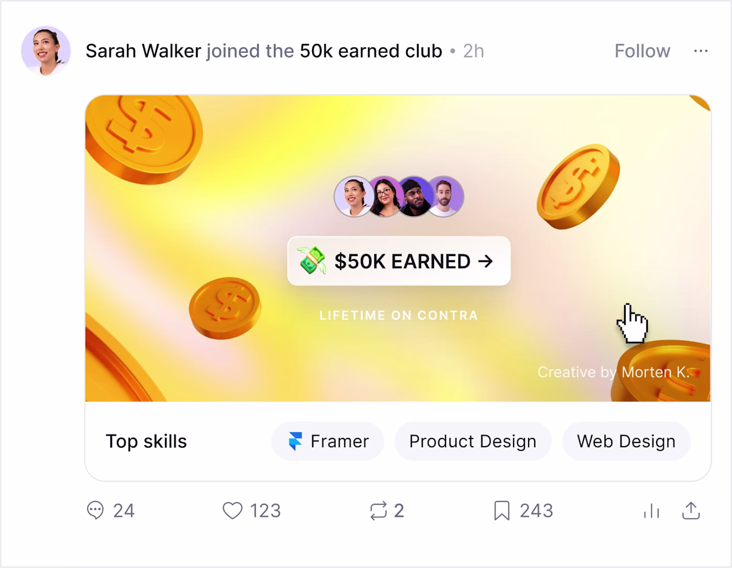Open the comments speech bubble icon

[95, 511]
